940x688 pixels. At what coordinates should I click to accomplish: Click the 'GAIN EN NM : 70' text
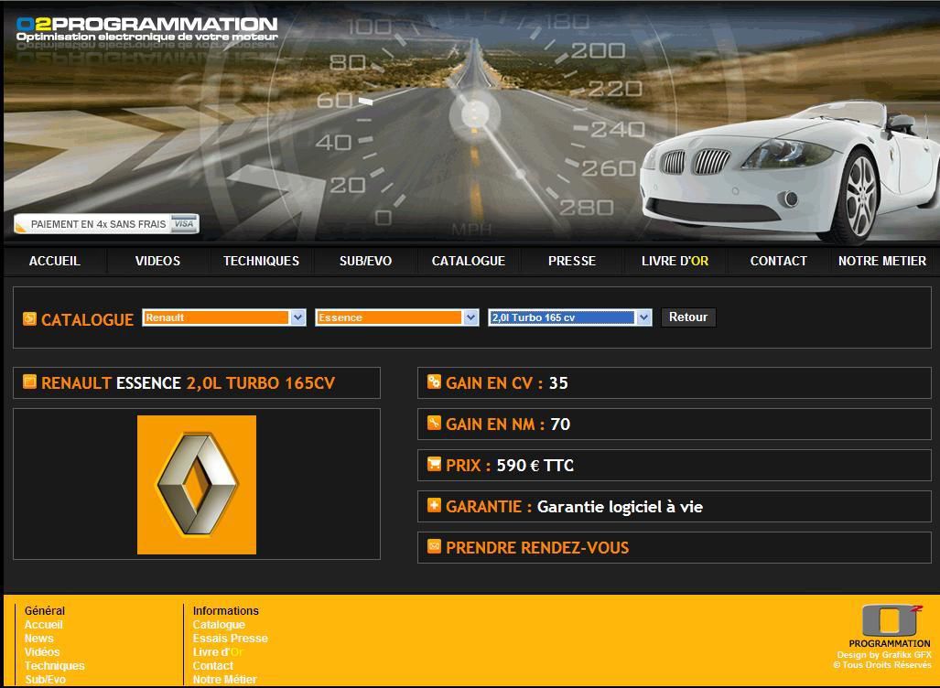click(x=508, y=425)
